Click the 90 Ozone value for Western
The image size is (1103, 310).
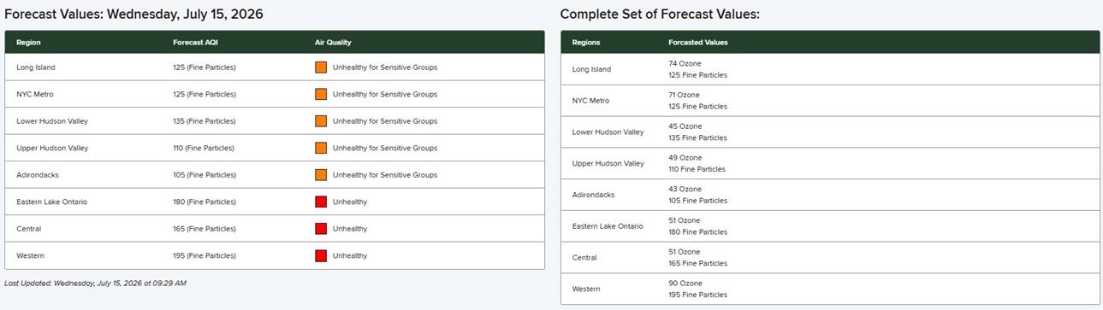click(685, 283)
